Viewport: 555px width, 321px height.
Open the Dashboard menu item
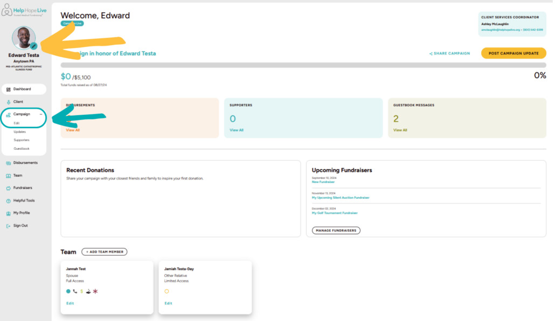(24, 89)
